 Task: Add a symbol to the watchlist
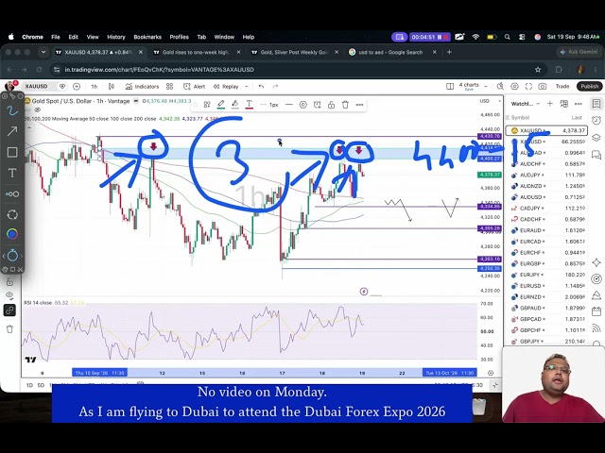[x=550, y=104]
